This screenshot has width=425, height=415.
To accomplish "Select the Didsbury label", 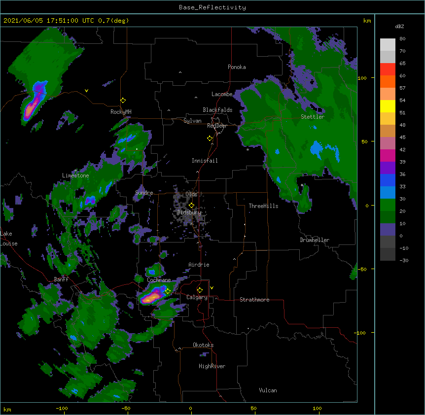I will [x=189, y=212].
